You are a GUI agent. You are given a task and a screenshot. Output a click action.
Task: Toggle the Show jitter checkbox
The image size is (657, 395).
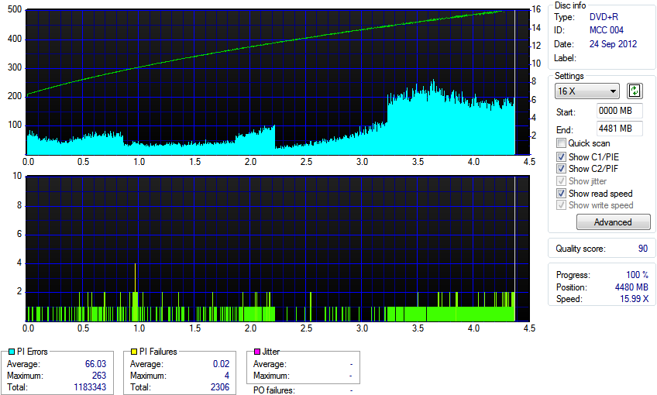coord(561,181)
